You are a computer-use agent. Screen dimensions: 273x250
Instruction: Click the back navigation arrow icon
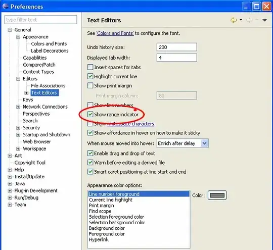click(234, 20)
